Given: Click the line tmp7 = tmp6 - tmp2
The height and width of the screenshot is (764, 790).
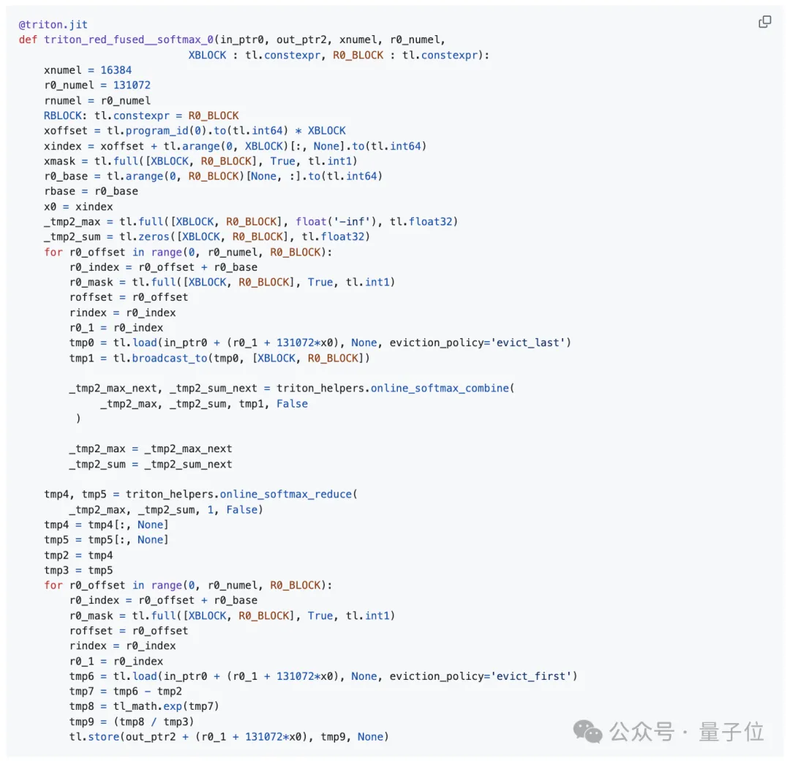Looking at the screenshot, I should 126,692.
